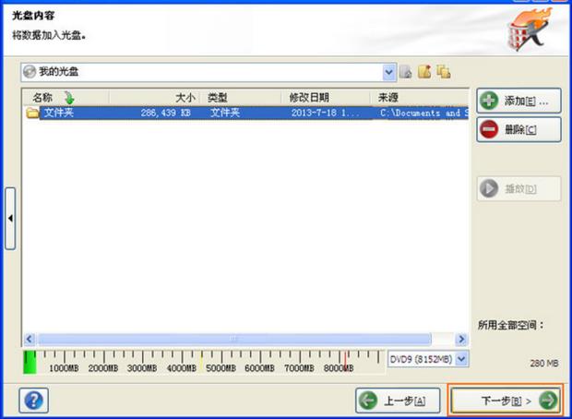Sort list by 名称 column header
The width and height of the screenshot is (572, 419).
(55, 97)
